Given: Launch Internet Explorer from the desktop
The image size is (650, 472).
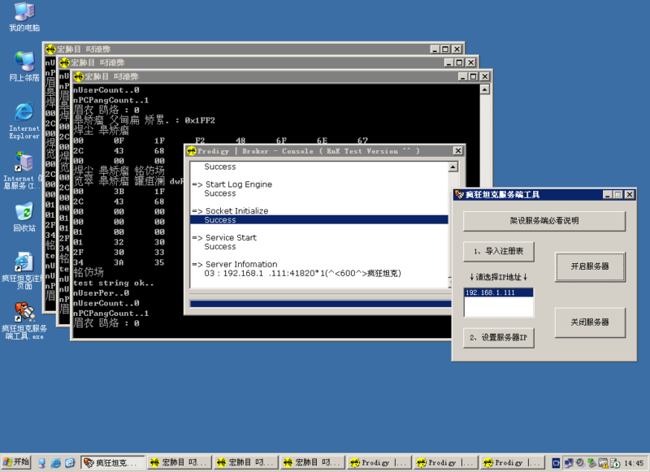Looking at the screenshot, I should pos(24,112).
